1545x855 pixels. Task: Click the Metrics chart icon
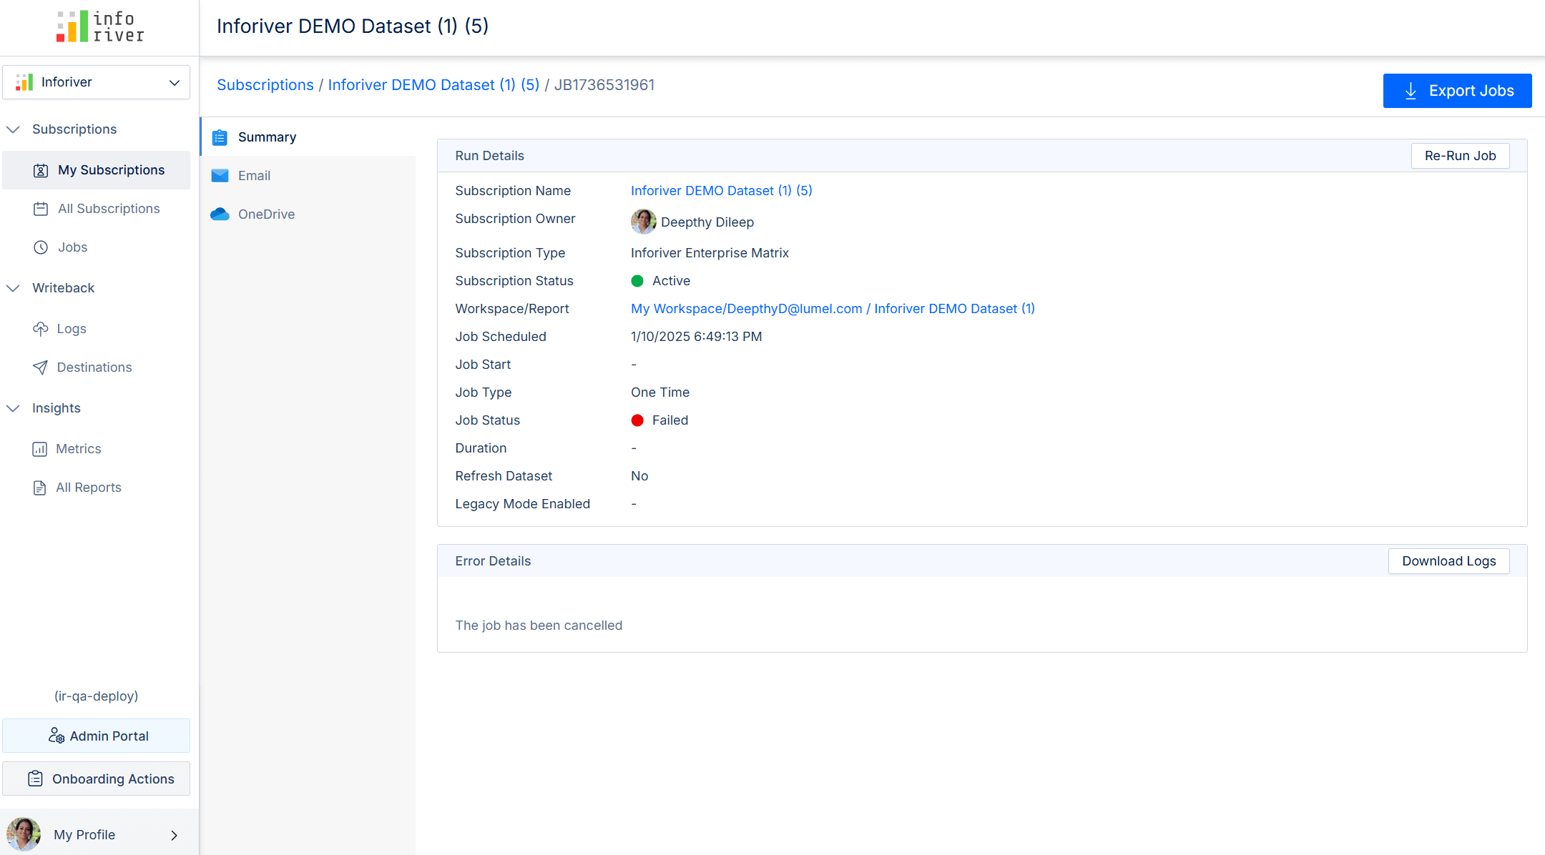(40, 449)
